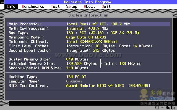Click the Instruction: 16 KBytes value
The width and height of the screenshot is (177, 110).
click(91, 46)
